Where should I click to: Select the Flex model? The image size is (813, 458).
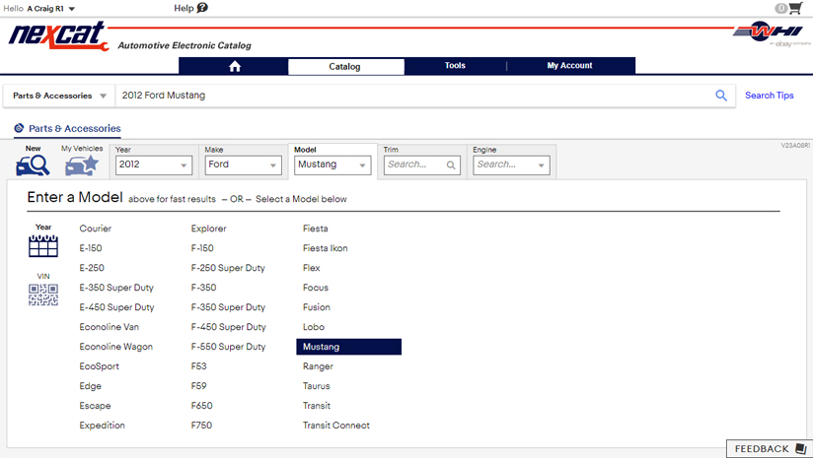click(312, 268)
